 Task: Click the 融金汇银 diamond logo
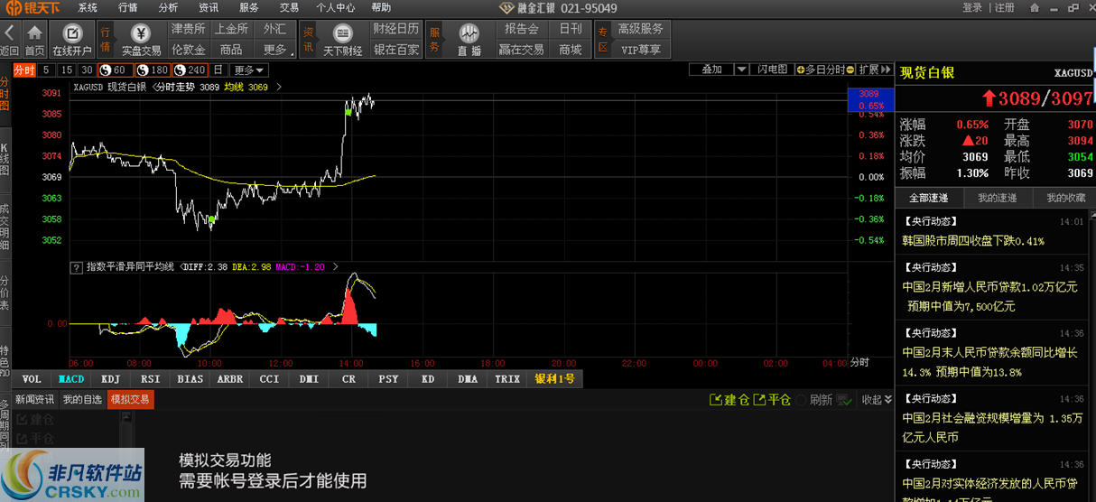[x=508, y=8]
